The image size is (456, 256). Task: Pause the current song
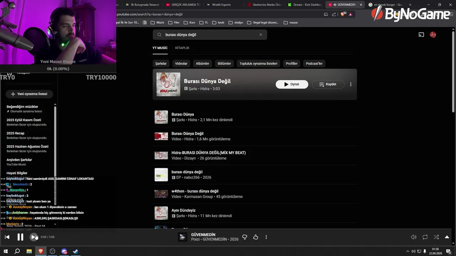[x=20, y=237]
